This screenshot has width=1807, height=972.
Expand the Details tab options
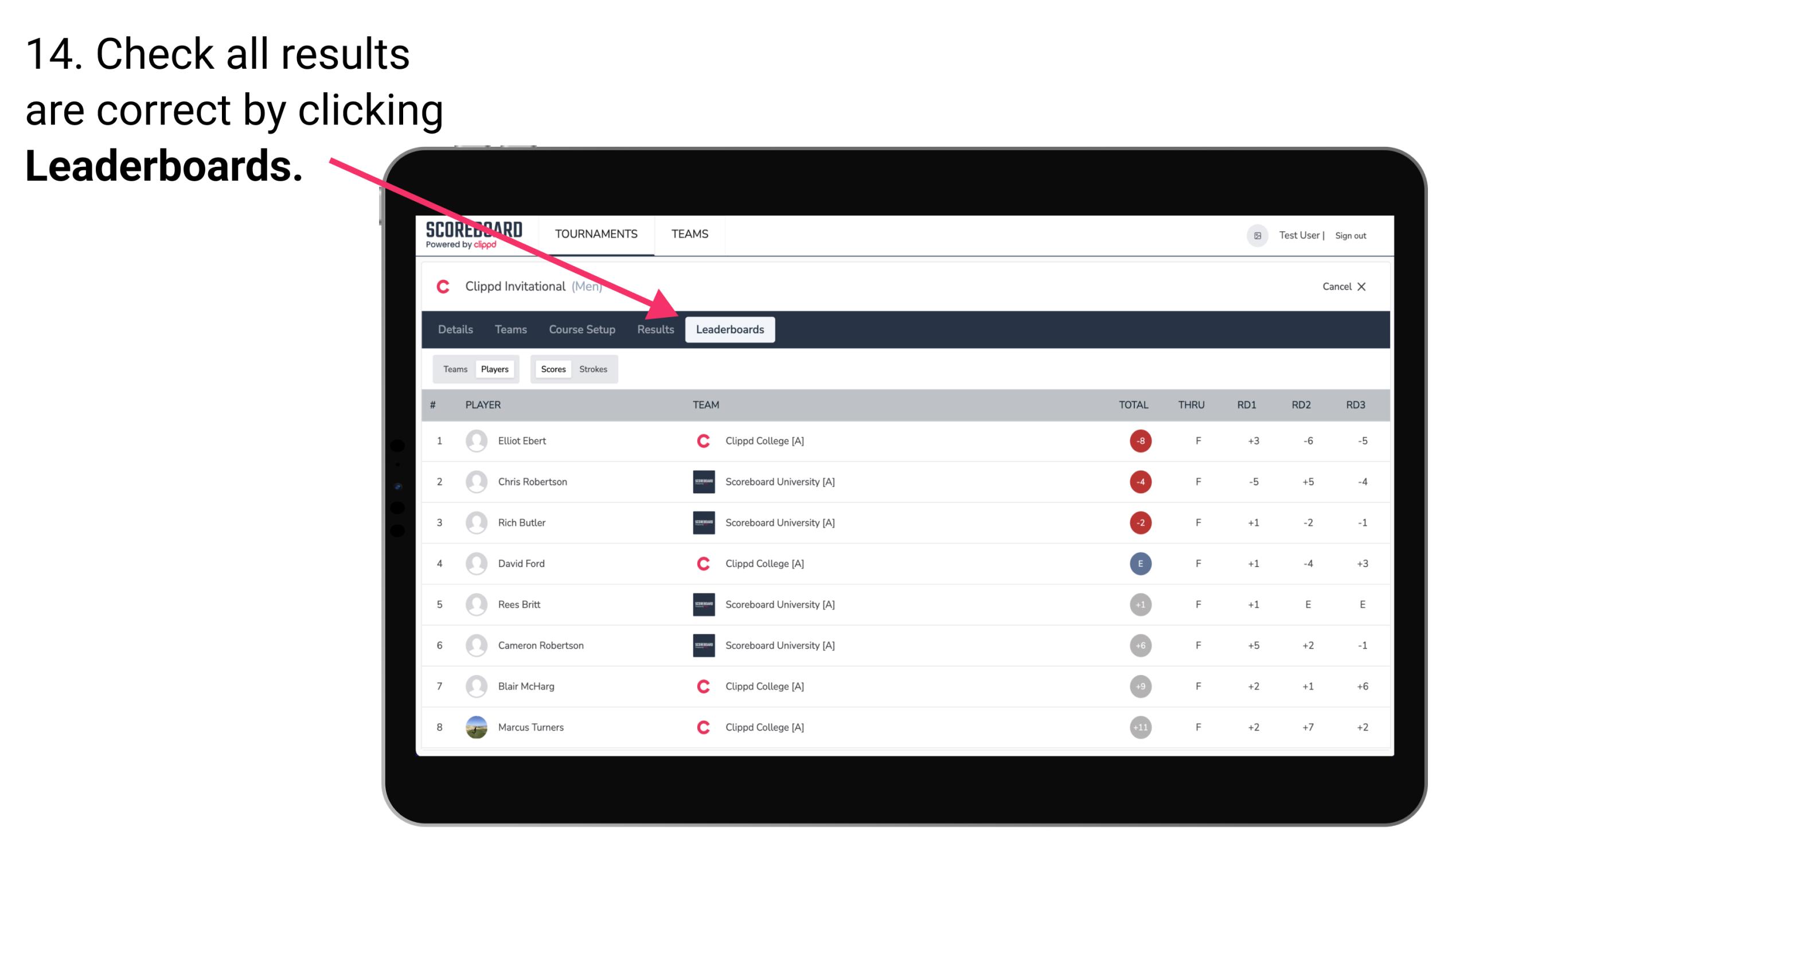pos(456,329)
